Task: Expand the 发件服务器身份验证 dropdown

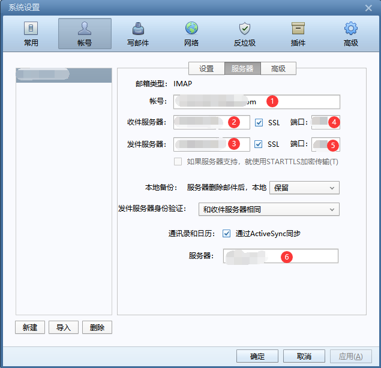Action: pos(268,209)
